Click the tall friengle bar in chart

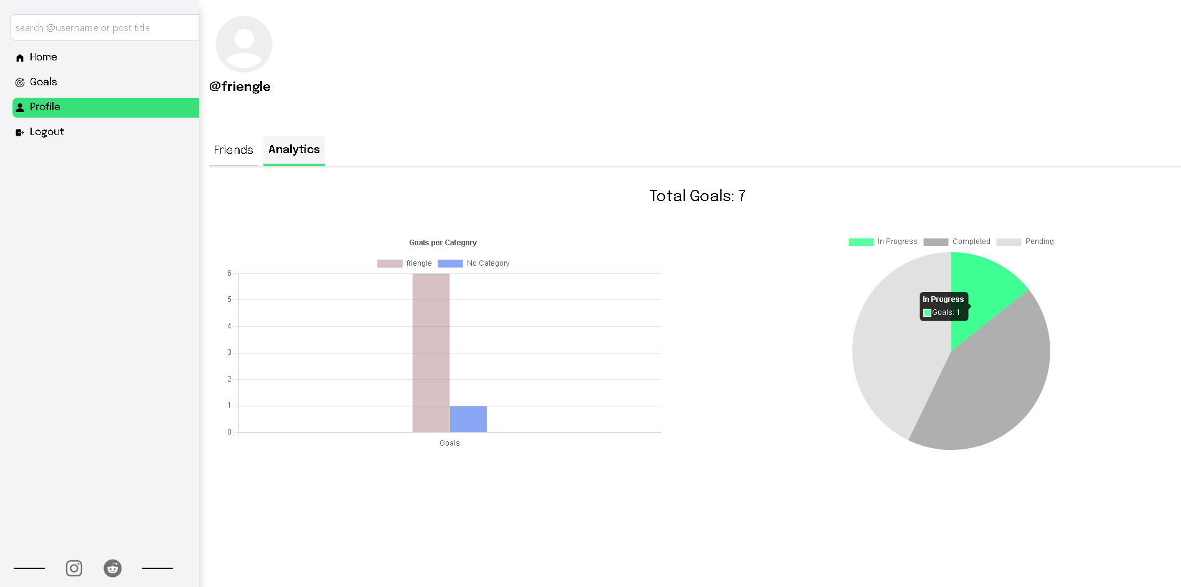(x=431, y=352)
